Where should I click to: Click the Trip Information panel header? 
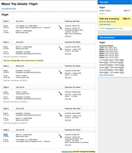click(115, 38)
